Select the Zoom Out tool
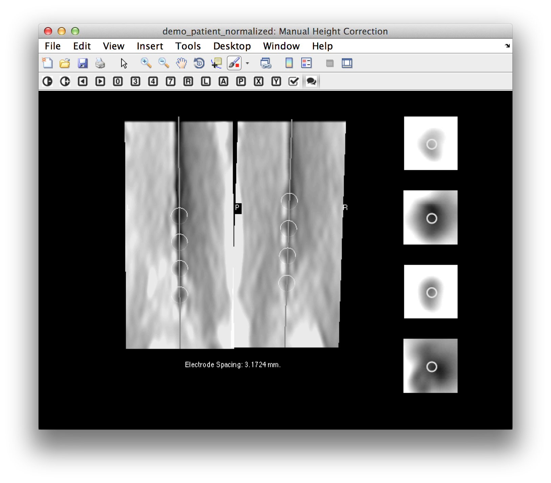 pos(164,63)
